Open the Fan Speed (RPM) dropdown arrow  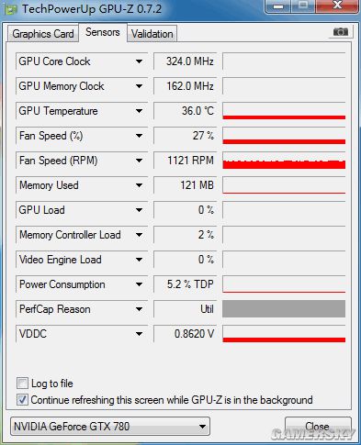click(139, 161)
